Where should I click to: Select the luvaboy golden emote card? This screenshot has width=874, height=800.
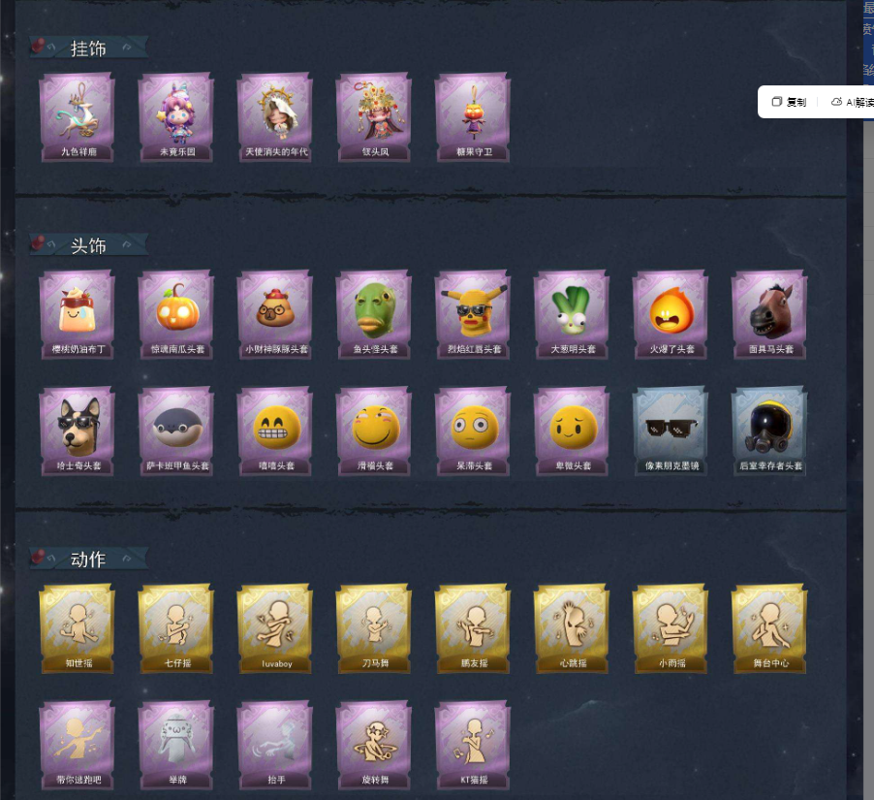pos(275,628)
